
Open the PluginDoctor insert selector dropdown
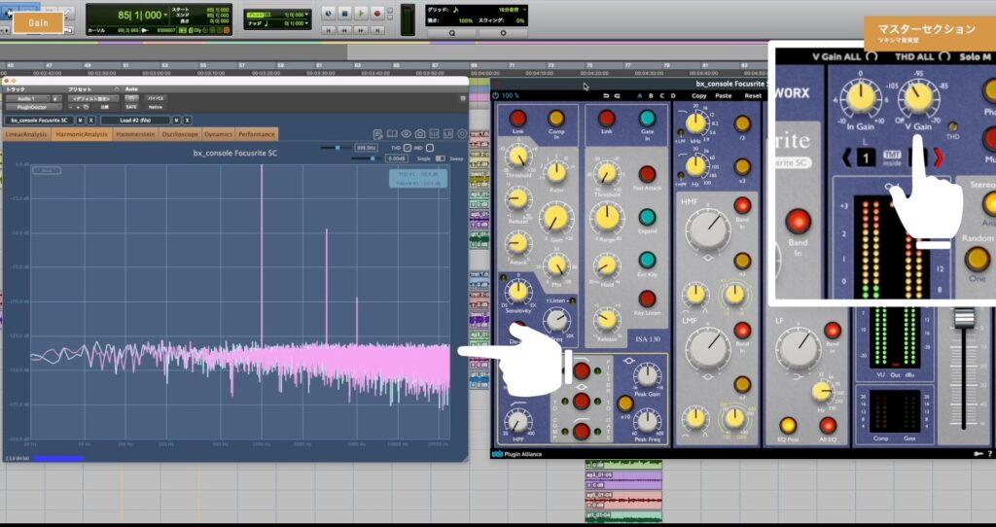click(x=34, y=107)
